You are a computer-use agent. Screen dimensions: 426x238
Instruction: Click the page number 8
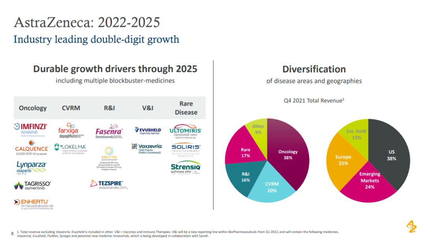coord(12,233)
